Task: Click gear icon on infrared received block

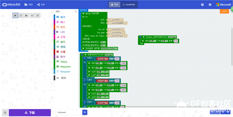Action: pyautogui.click(x=82, y=55)
